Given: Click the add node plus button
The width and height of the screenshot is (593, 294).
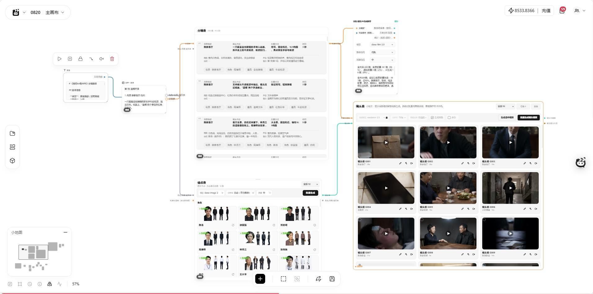Looking at the screenshot, I should point(260,279).
